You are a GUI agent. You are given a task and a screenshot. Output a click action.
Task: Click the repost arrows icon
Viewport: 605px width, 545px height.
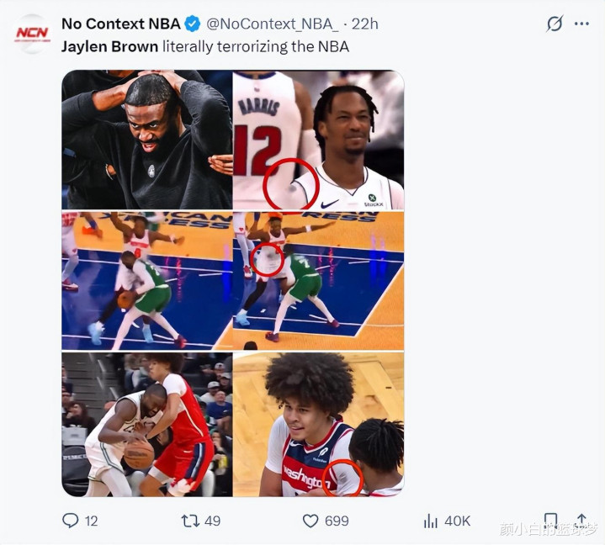click(190, 521)
